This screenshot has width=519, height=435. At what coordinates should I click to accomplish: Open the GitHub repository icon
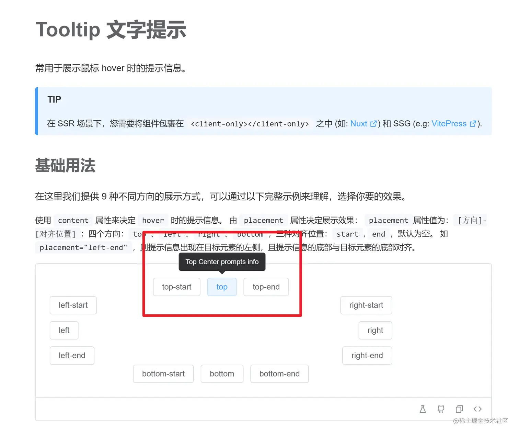pos(441,409)
